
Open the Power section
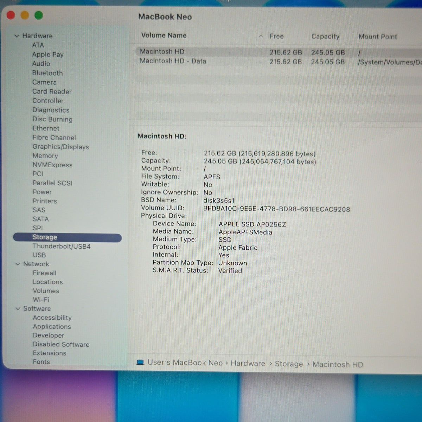(x=42, y=192)
